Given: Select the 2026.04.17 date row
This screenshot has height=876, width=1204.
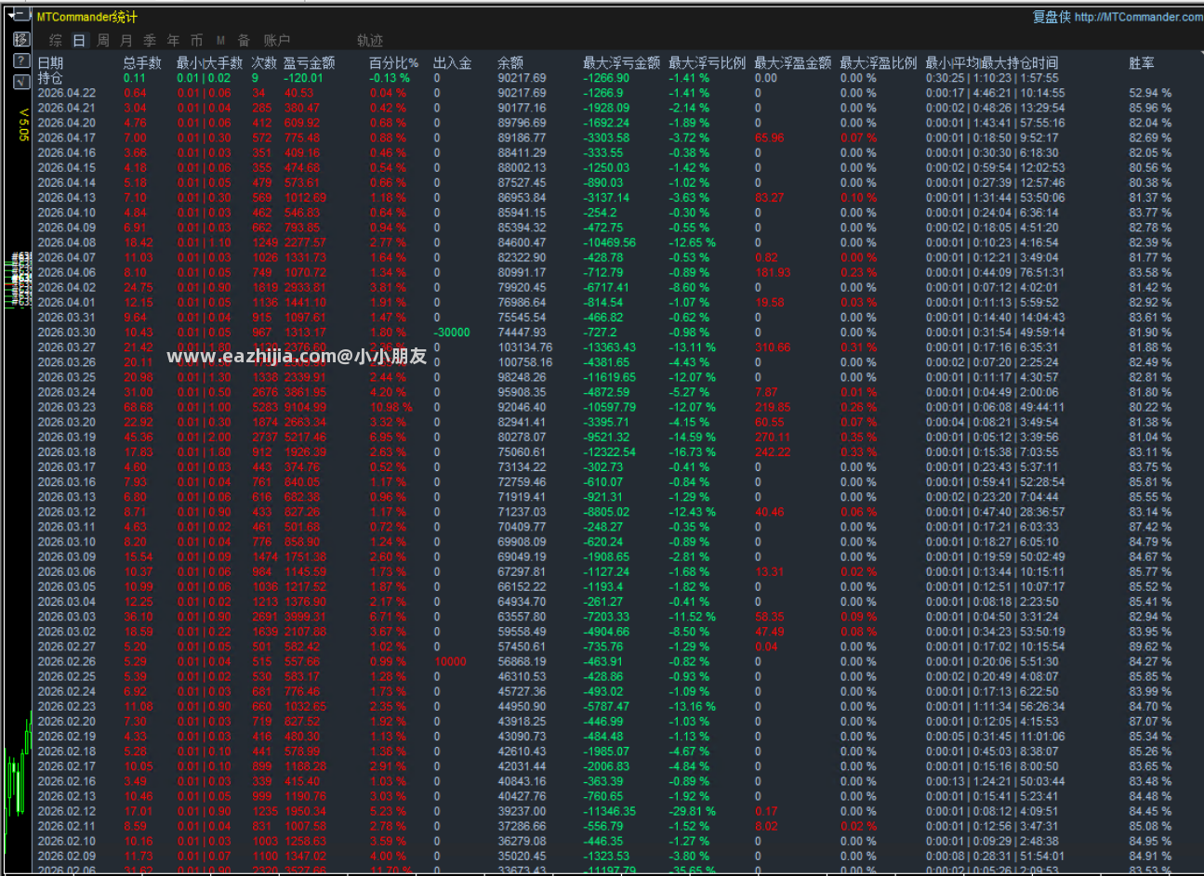Looking at the screenshot, I should pos(66,137).
